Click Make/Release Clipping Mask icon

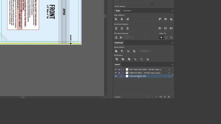pyautogui.click(x=156, y=97)
